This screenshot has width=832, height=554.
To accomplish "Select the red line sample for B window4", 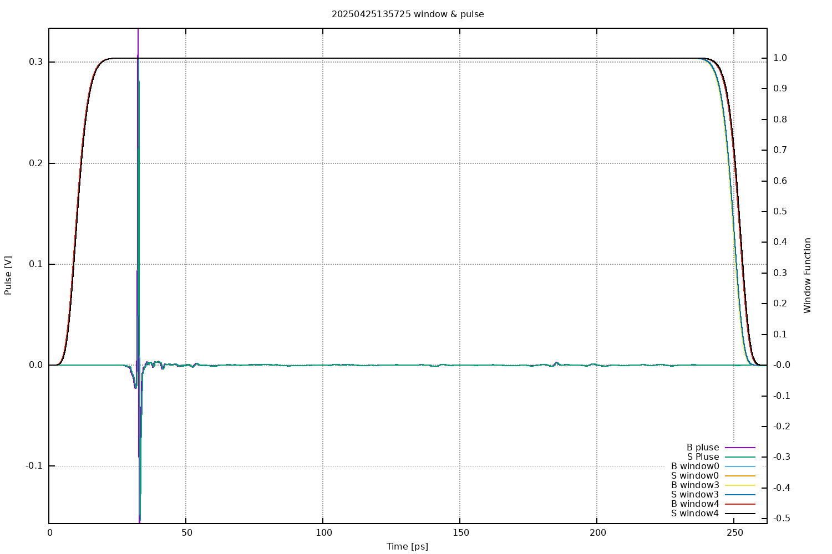I will (740, 504).
